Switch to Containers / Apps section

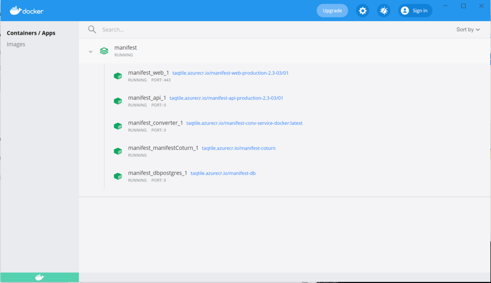click(x=31, y=33)
